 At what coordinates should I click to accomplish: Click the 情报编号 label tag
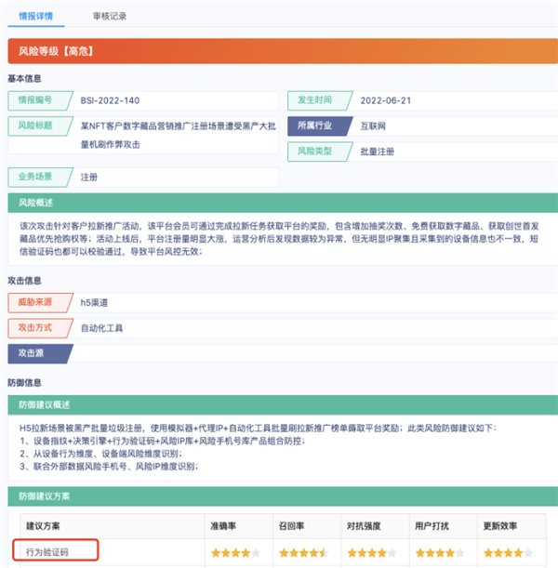36,99
